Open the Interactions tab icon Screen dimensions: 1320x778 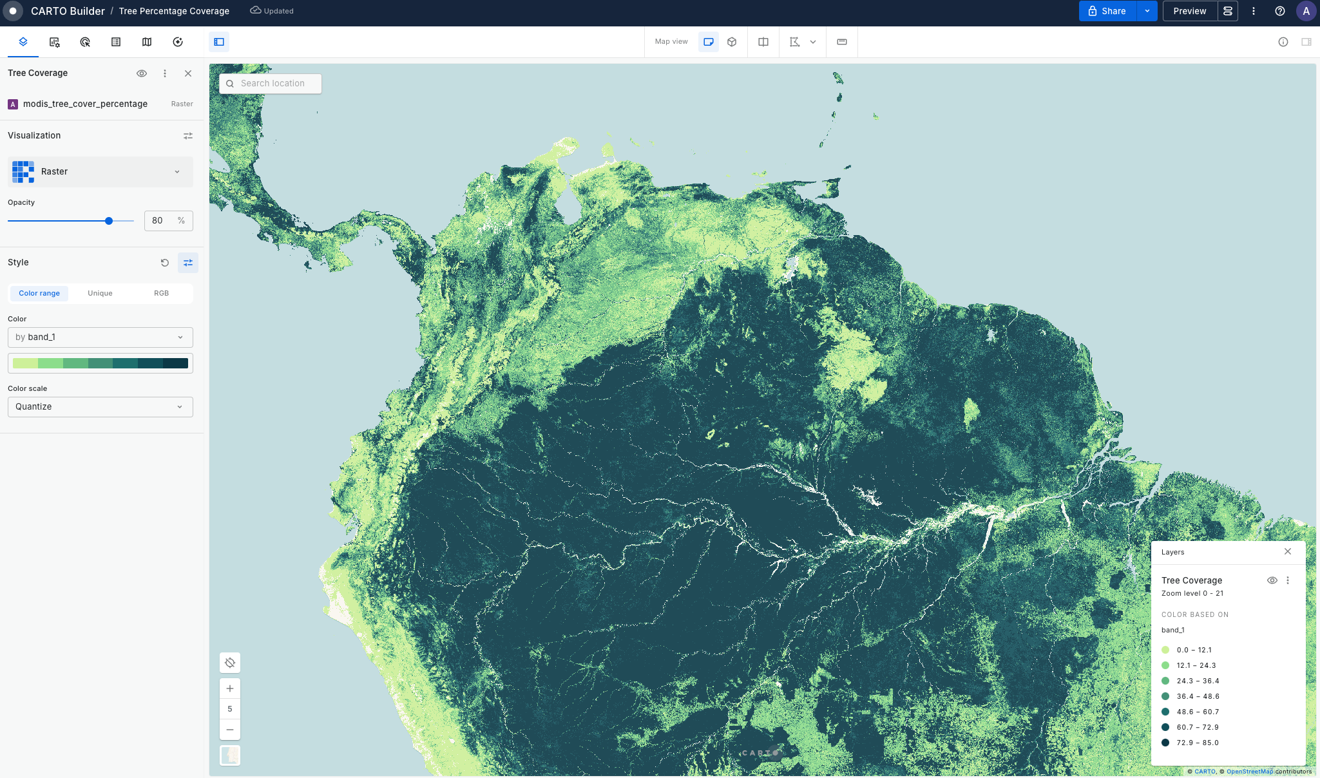click(x=85, y=42)
